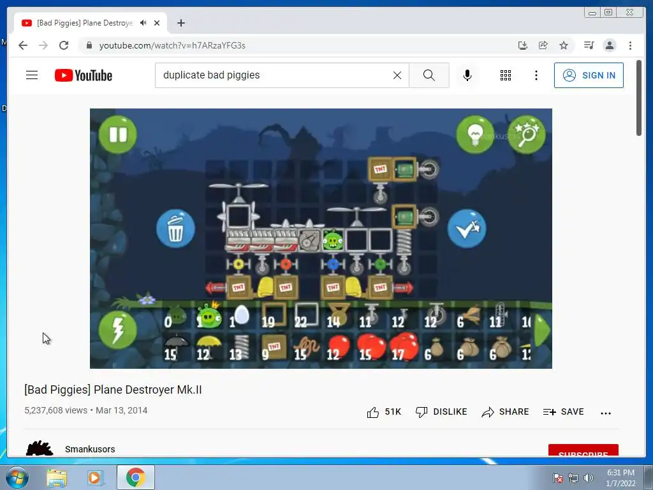Click the TNT crate part labeled 9
Viewport: 653px width, 490px height.
tap(274, 348)
